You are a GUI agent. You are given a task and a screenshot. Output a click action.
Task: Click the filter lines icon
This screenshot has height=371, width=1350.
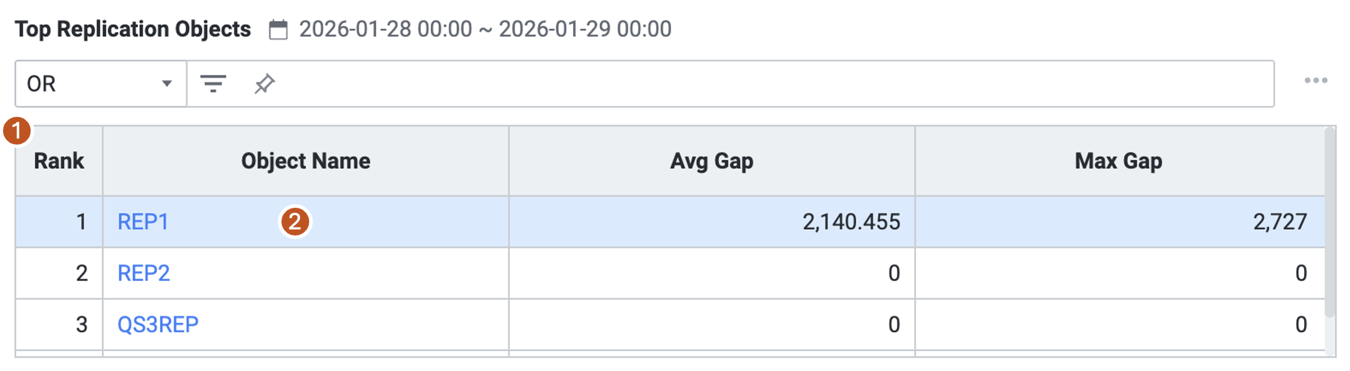[213, 84]
